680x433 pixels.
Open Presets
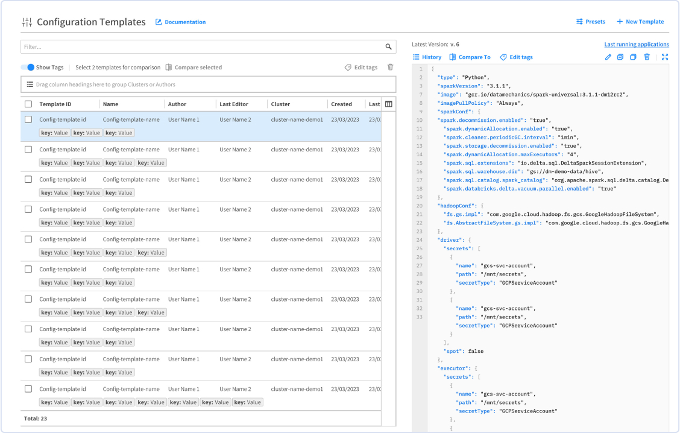coord(591,22)
